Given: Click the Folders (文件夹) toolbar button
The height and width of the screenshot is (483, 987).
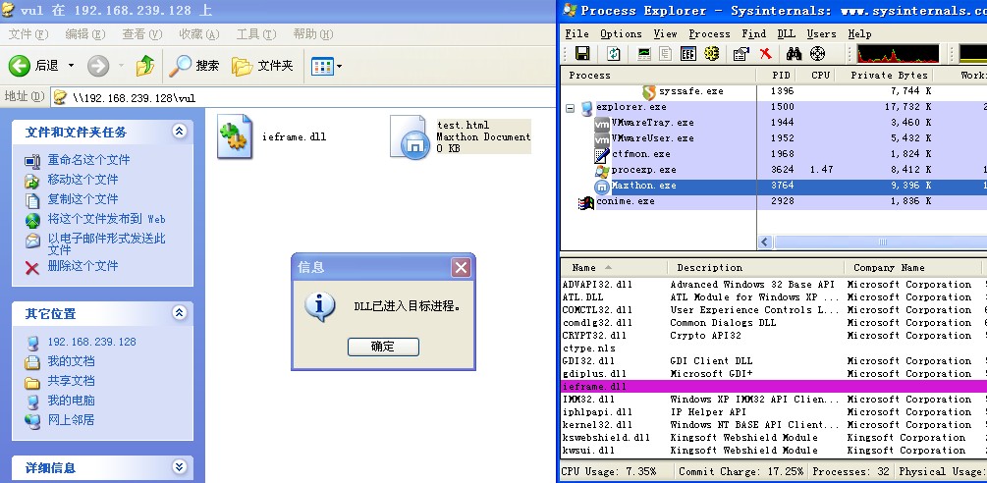Looking at the screenshot, I should pyautogui.click(x=262, y=66).
